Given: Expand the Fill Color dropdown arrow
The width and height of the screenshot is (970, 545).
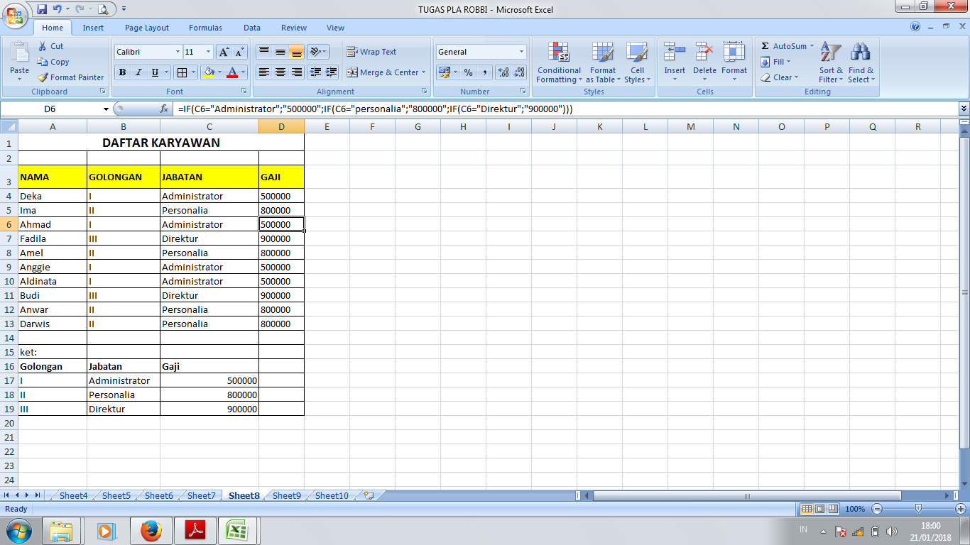Looking at the screenshot, I should pos(220,73).
